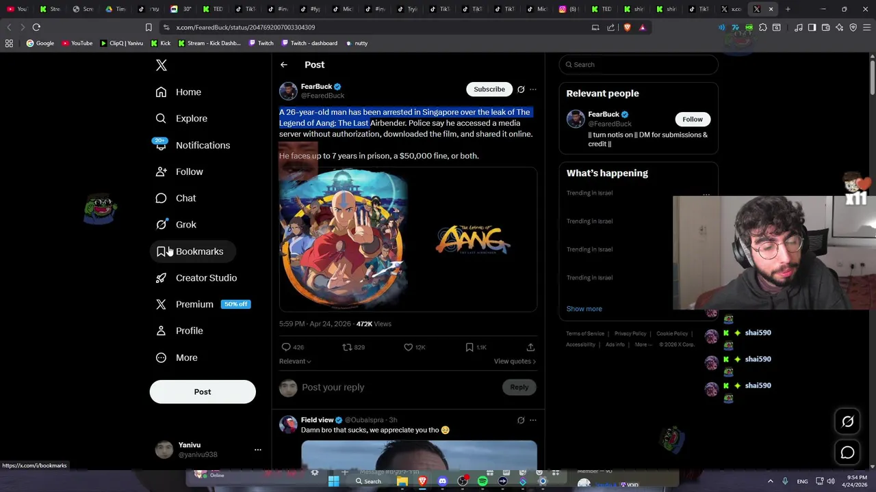The width and height of the screenshot is (876, 492).
Task: Open the Windows Start menu
Action: (333, 481)
